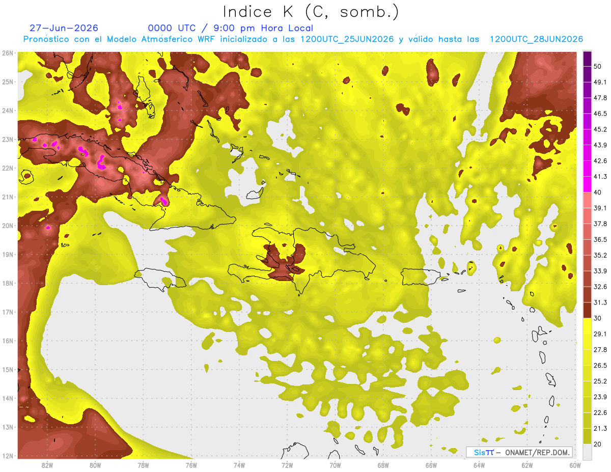Image resolution: width=611 pixels, height=472 pixels.
Task: Click the colorbar value label '25.2'
Action: [600, 381]
